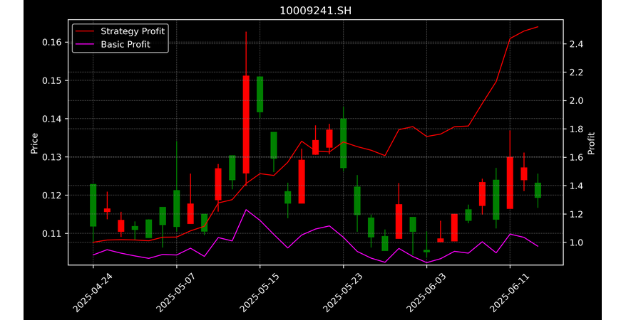Click the 1.6 profit tick label

coord(575,157)
